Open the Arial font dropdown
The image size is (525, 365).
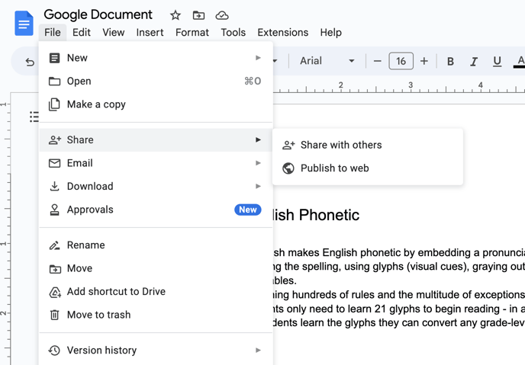[327, 61]
